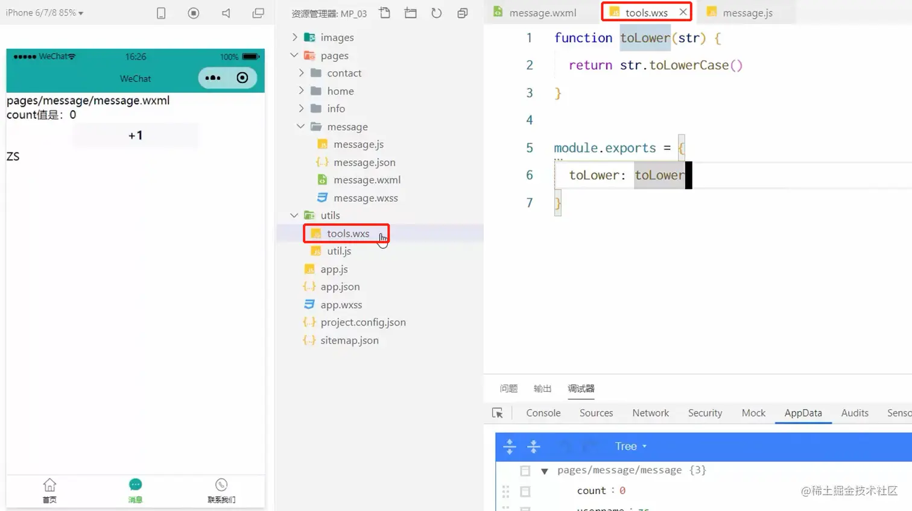Open the Tree view mode dropdown
Viewport: 912px width, 511px height.
click(631, 447)
